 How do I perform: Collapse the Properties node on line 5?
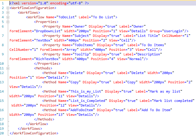(x=8, y=22)
